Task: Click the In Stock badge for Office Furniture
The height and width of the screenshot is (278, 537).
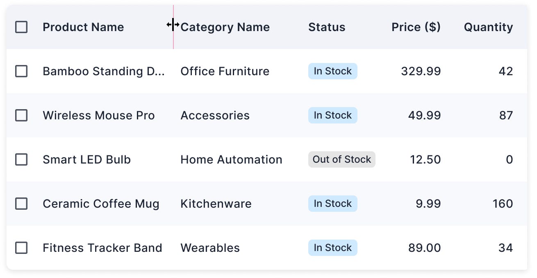Action: point(333,71)
